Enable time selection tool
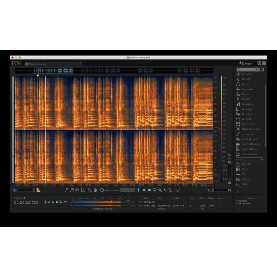 point(139,190)
